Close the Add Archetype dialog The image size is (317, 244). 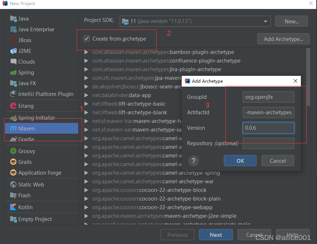click(295, 81)
